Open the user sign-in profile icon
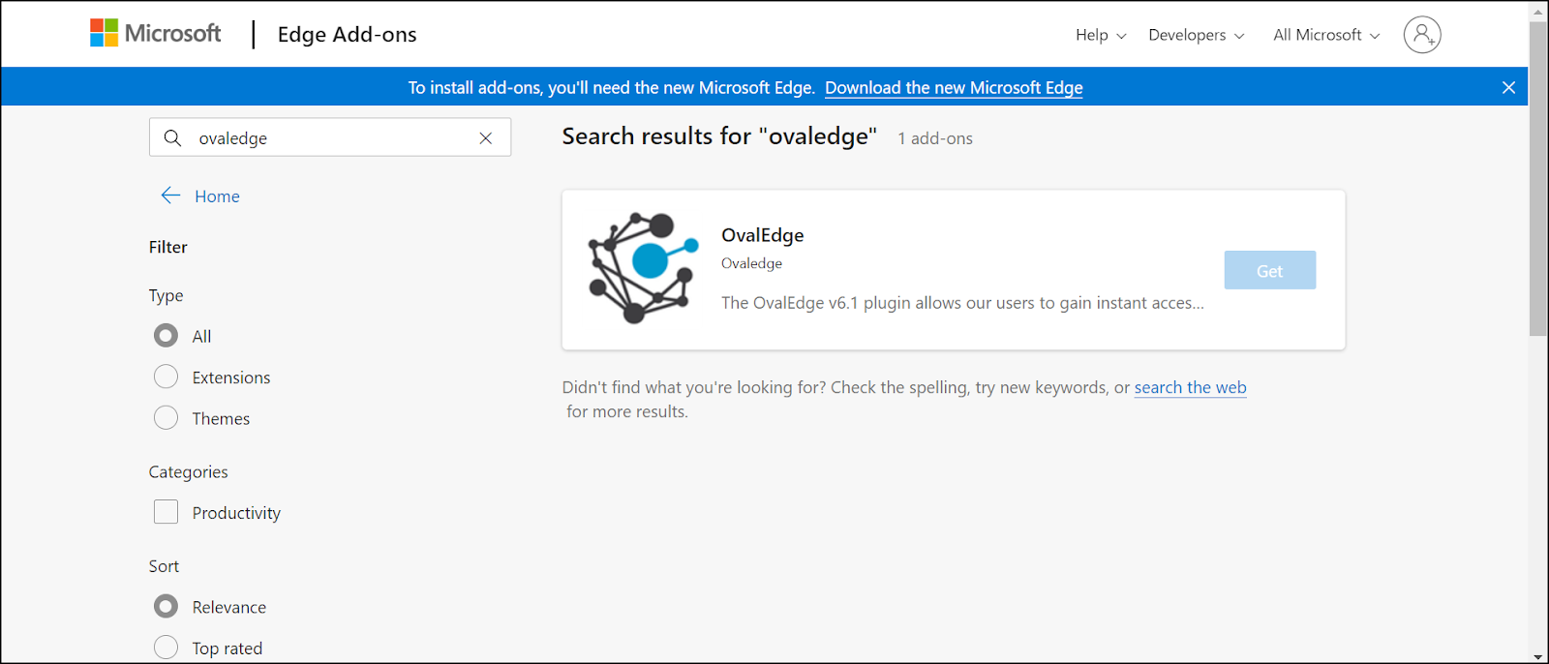 click(x=1422, y=35)
